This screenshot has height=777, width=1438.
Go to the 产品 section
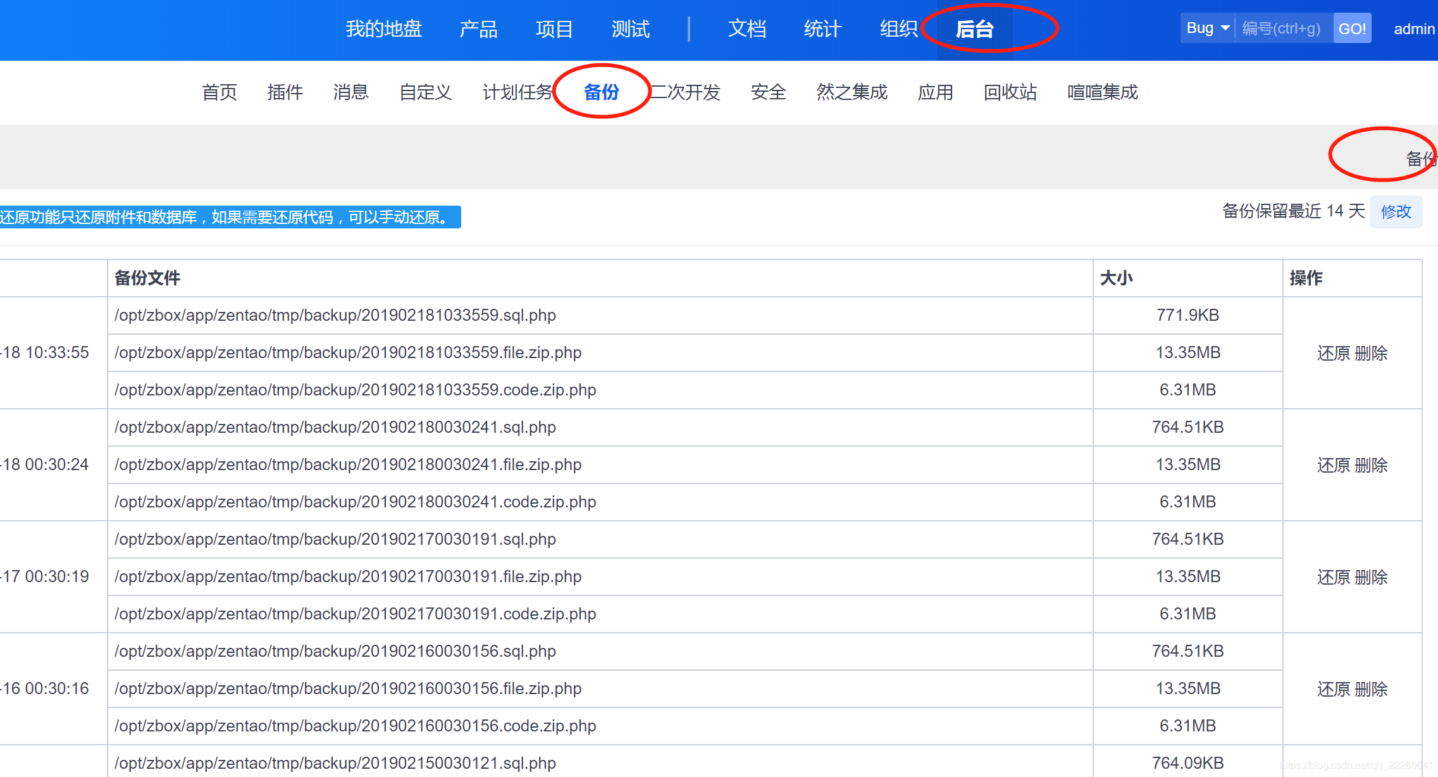478,29
